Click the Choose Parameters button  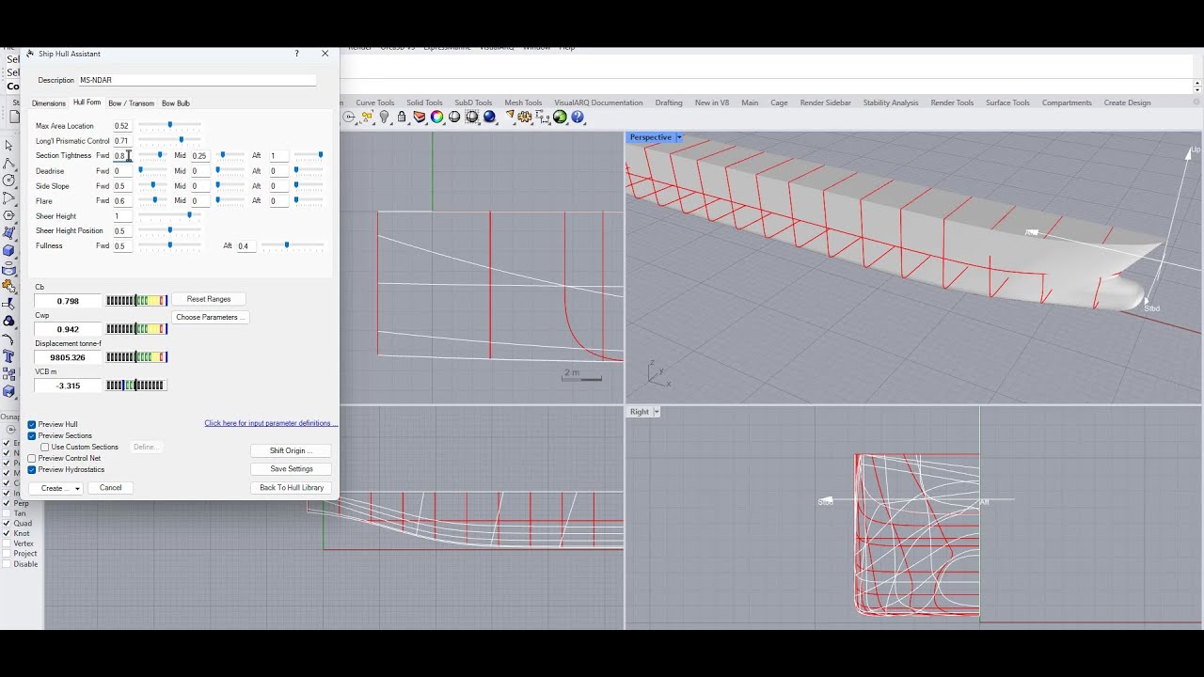(210, 317)
